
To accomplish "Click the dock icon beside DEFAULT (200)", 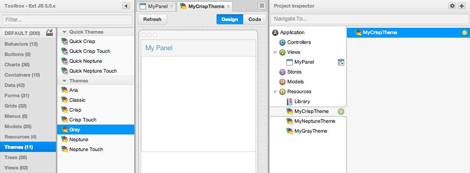I will 49,33.
